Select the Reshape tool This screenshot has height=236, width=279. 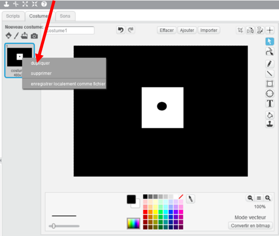[270, 52]
